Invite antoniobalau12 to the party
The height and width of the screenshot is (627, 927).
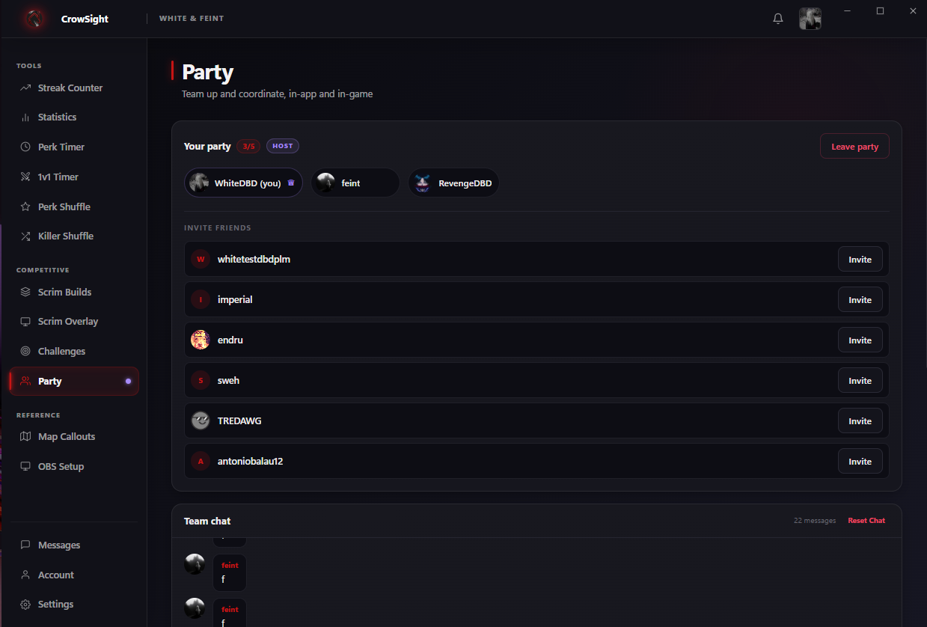point(860,462)
